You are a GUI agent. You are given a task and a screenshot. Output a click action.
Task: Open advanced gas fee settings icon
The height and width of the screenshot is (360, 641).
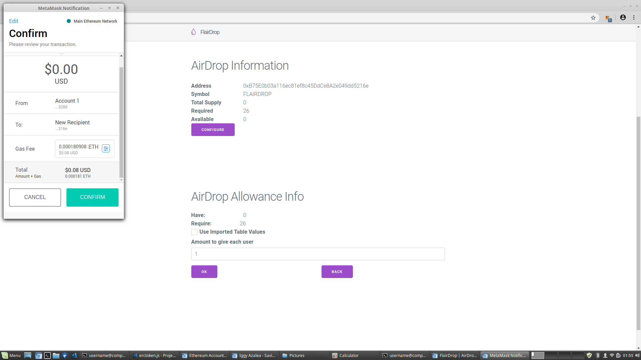click(x=106, y=149)
